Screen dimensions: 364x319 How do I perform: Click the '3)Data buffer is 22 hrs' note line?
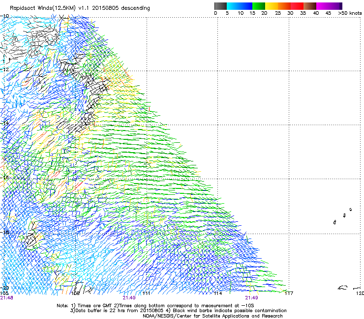(178, 311)
